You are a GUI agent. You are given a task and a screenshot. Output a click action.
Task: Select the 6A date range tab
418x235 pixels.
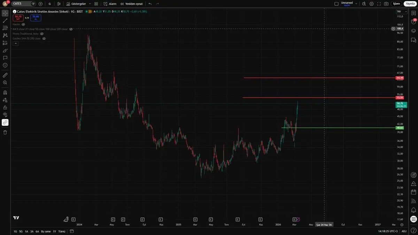pyautogui.click(x=37, y=231)
